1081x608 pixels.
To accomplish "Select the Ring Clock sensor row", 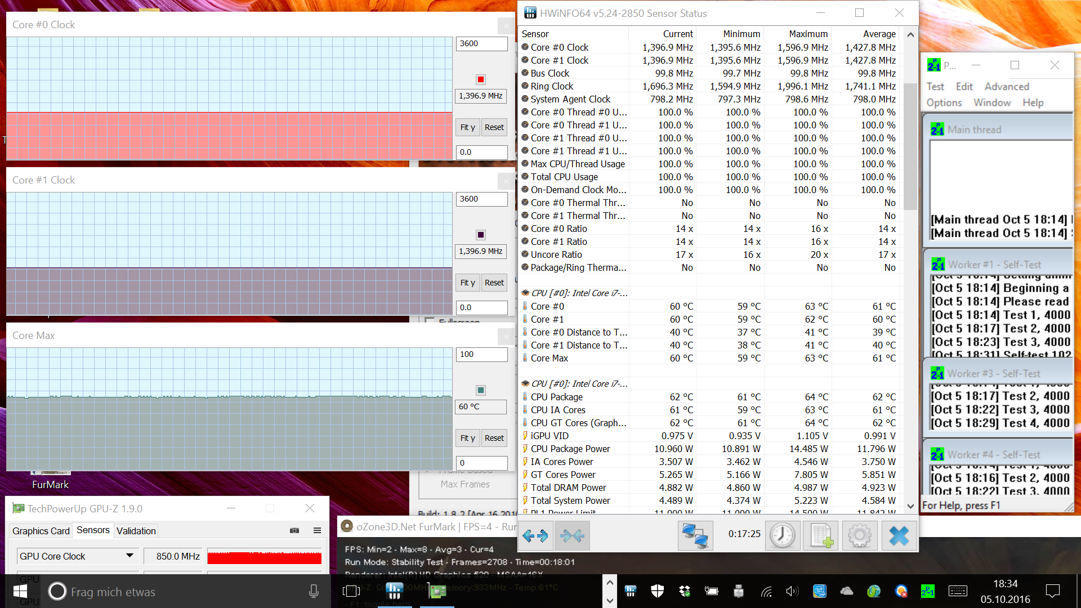I will tap(709, 86).
